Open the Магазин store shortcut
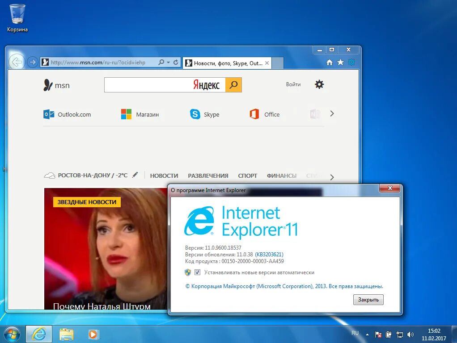The width and height of the screenshot is (457, 343). tap(140, 114)
